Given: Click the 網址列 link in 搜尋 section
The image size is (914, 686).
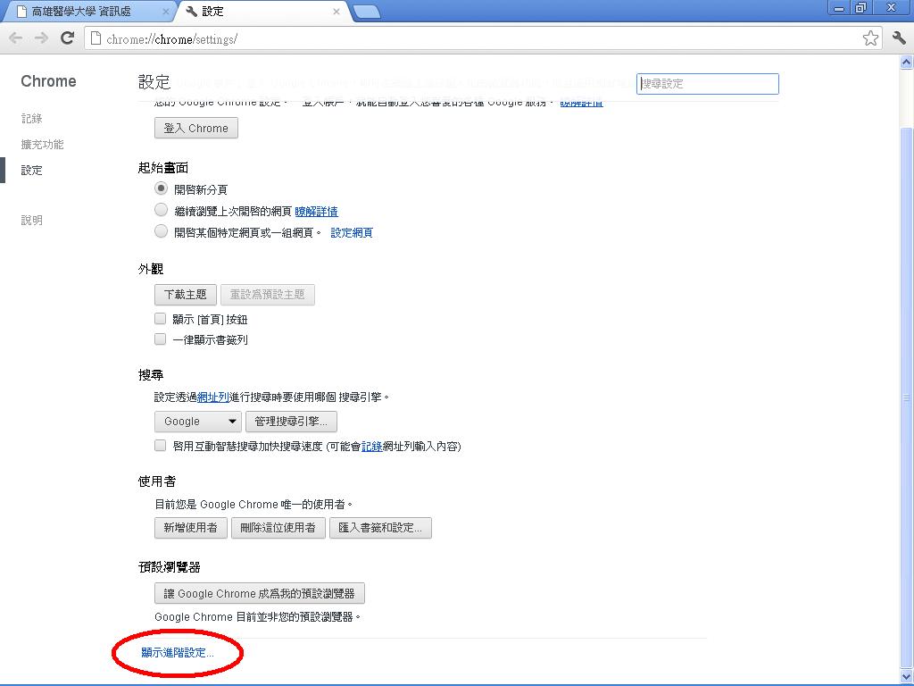Looking at the screenshot, I should [x=212, y=397].
